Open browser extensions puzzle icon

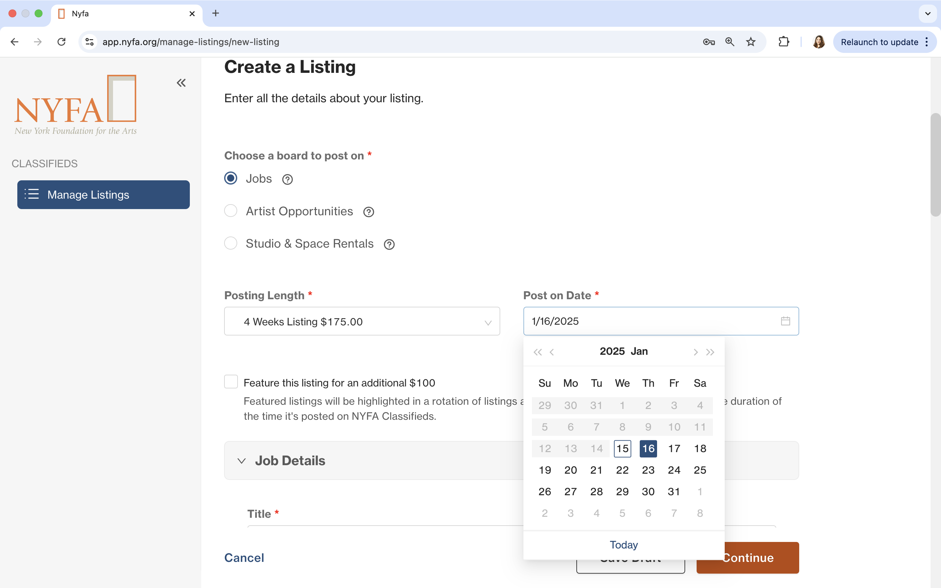pos(784,41)
